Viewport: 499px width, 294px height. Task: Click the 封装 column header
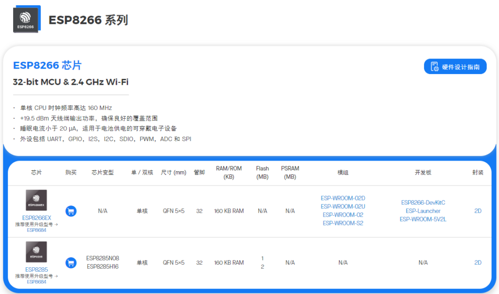point(478,173)
